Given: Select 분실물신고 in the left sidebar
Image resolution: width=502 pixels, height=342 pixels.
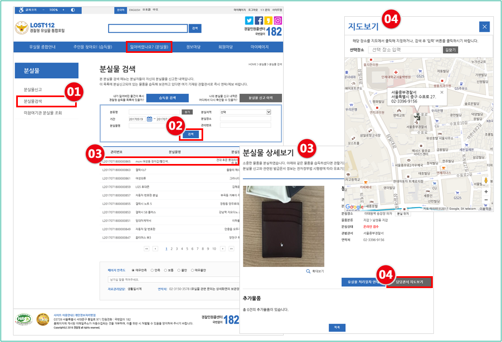Looking at the screenshot, I should point(32,90).
